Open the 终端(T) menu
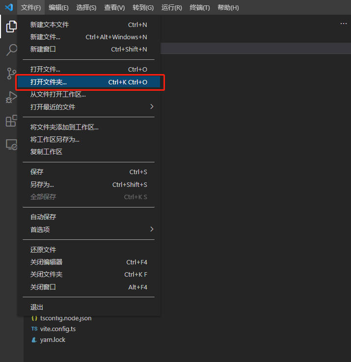The width and height of the screenshot is (351, 362). tap(200, 8)
